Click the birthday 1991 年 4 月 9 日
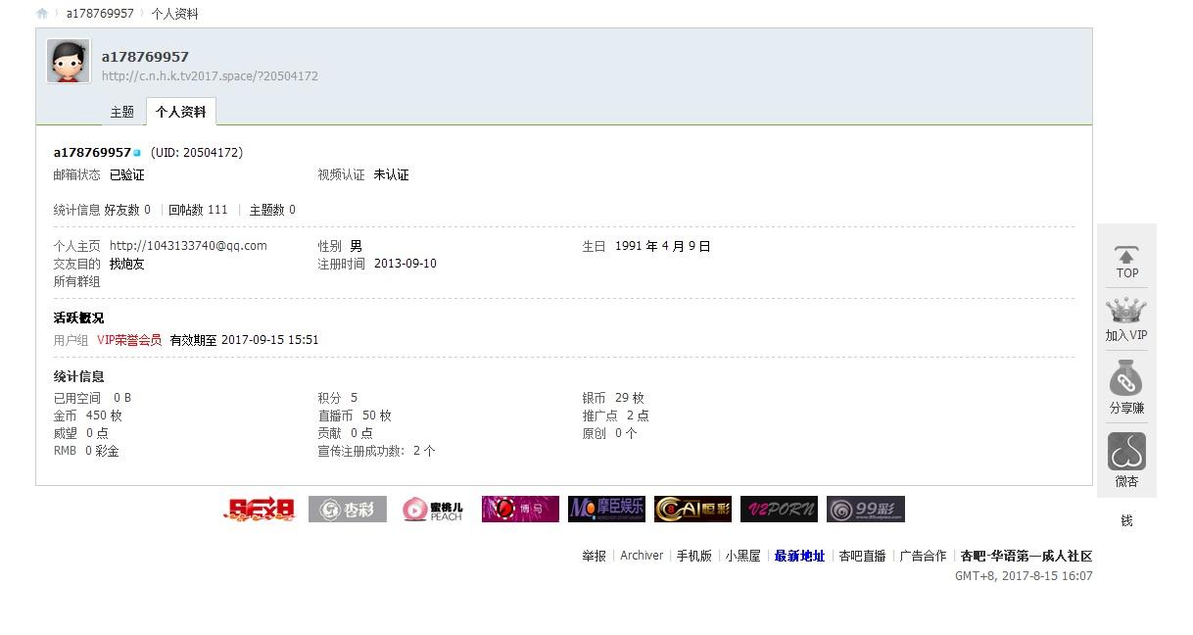Image resolution: width=1193 pixels, height=635 pixels. pos(663,246)
